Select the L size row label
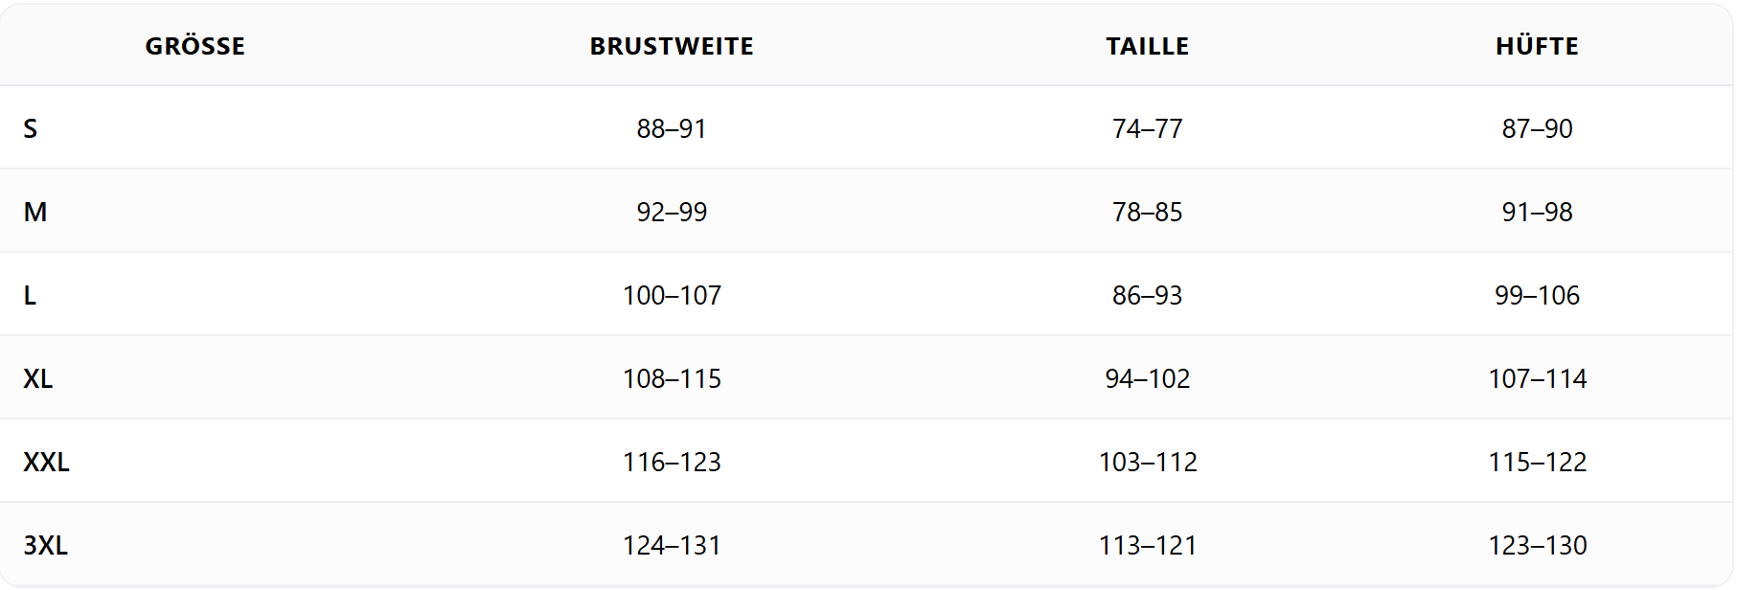Screen dimensions: 1737x590 tap(31, 295)
